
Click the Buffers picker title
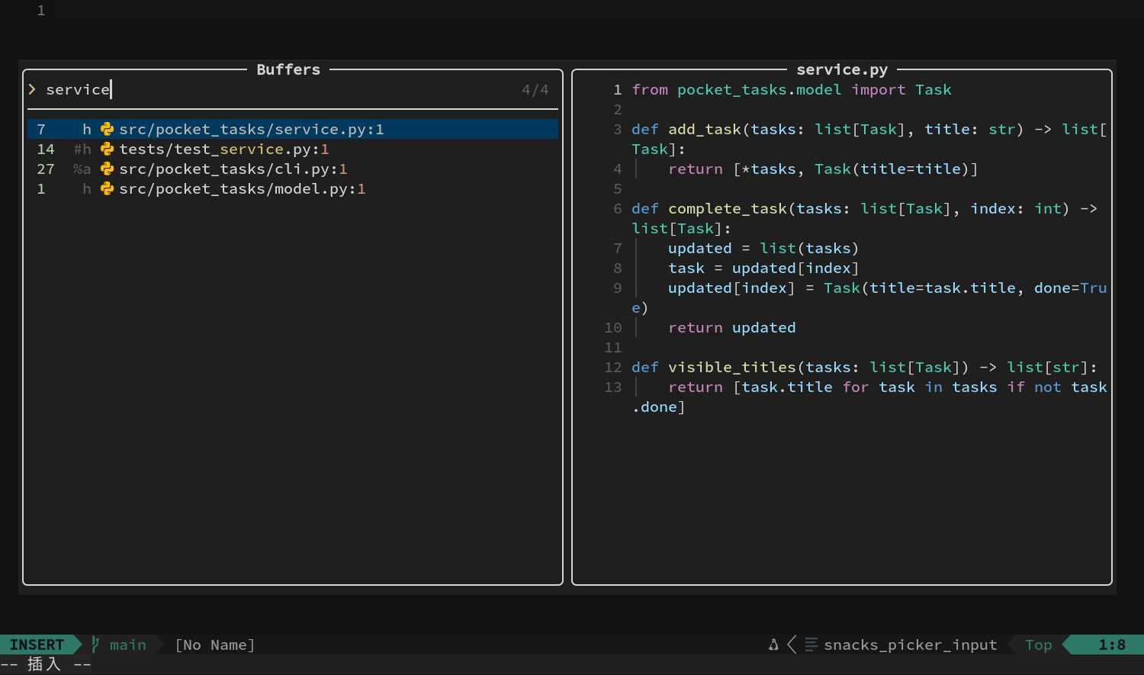coord(288,69)
